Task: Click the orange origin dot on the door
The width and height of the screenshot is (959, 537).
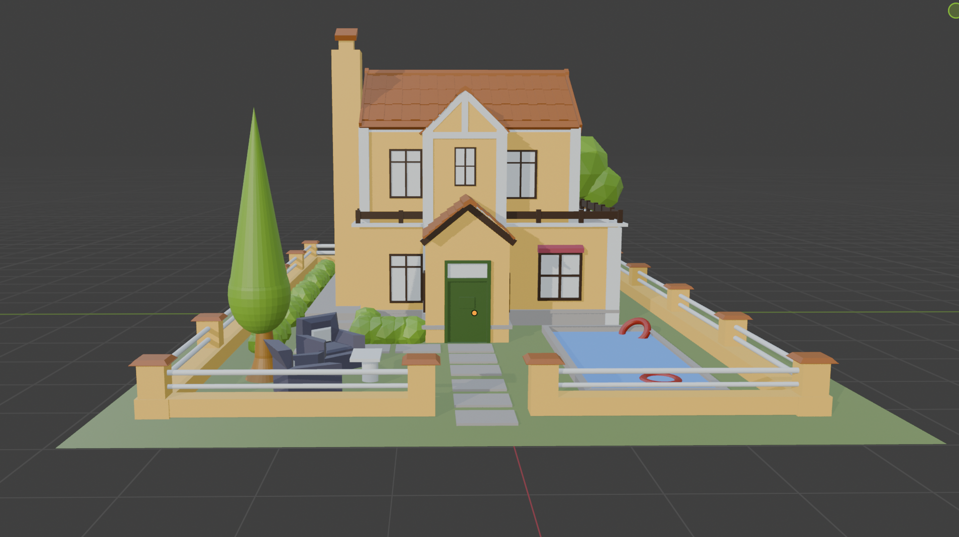Action: point(474,313)
